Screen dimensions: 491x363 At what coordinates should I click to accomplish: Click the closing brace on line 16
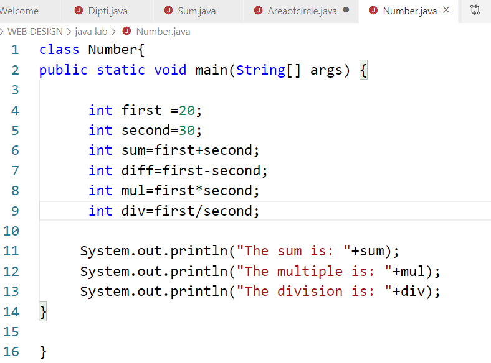coord(43,352)
